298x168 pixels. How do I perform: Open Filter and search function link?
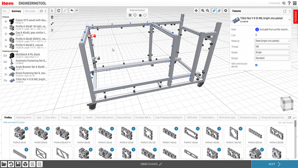click(14, 123)
